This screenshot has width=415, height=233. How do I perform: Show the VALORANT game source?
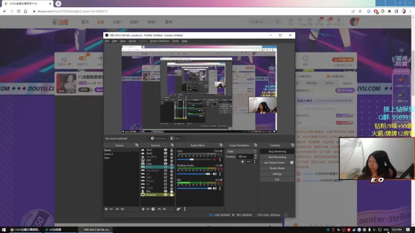(x=165, y=170)
